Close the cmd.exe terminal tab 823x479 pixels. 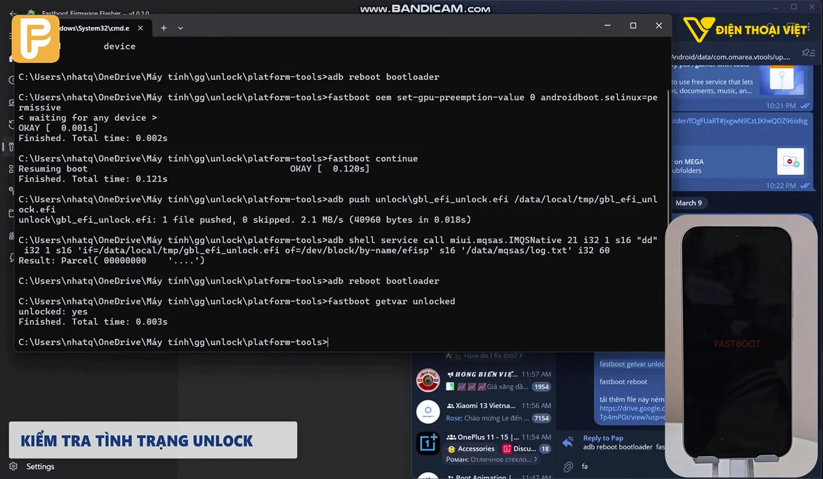pyautogui.click(x=140, y=28)
